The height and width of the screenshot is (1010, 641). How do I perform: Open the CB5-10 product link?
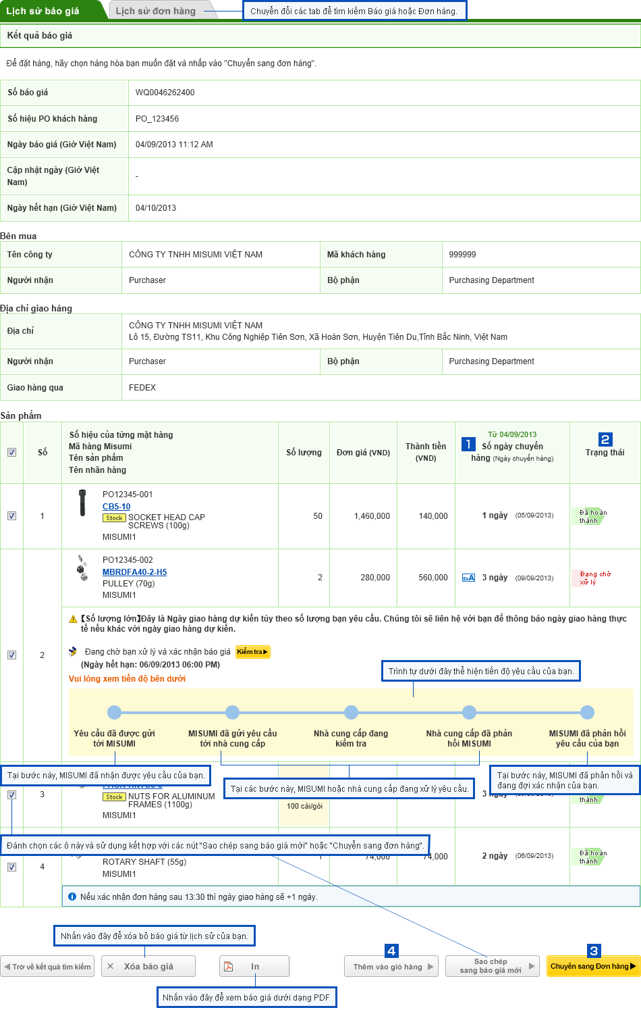click(x=117, y=507)
